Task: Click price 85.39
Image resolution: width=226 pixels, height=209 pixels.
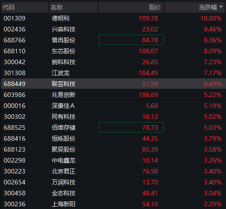Action: 150,149
